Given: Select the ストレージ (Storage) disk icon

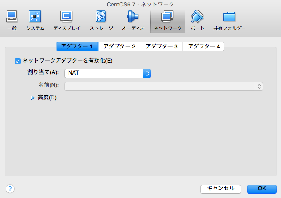Looking at the screenshot, I should 101,16.
